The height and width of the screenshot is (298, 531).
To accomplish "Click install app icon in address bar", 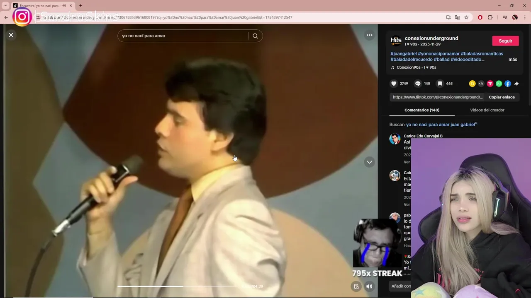I will click(x=448, y=17).
